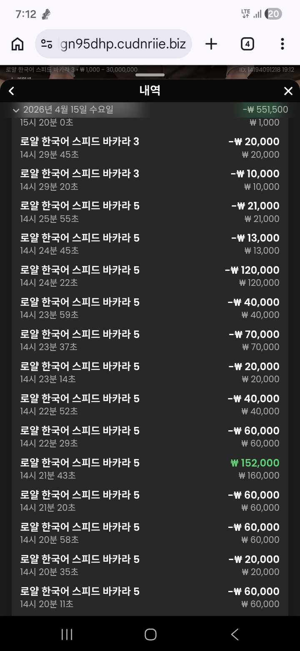Screen dimensions: 300x651
Task: Open a new tab with plus icon
Action: click(x=211, y=44)
